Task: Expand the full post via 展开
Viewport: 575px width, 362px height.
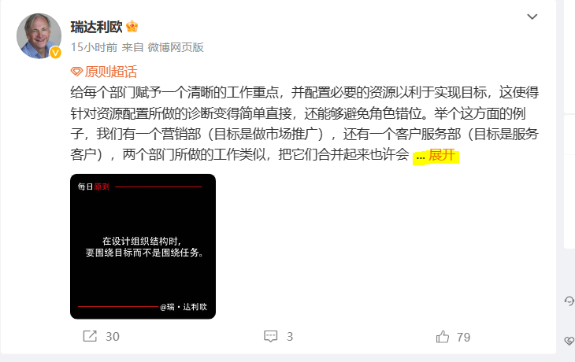Action: point(442,155)
